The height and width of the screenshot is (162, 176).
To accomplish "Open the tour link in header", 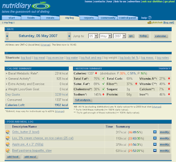I will [x=110, y=1].
